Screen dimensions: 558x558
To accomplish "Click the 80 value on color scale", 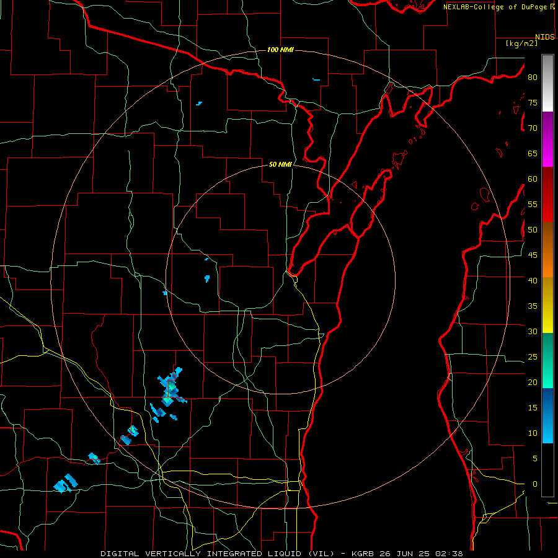I will pyautogui.click(x=533, y=77).
